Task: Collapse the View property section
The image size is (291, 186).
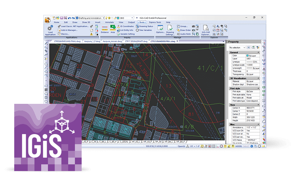Action: point(258,105)
